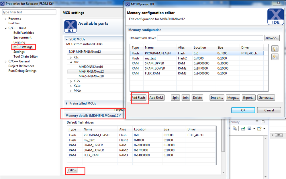Expand the Resource tree node
Screen dimensions: 286x179
pos(6,19)
